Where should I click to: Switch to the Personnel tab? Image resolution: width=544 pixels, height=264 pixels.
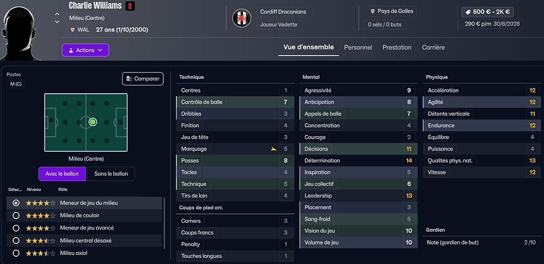[x=357, y=47]
